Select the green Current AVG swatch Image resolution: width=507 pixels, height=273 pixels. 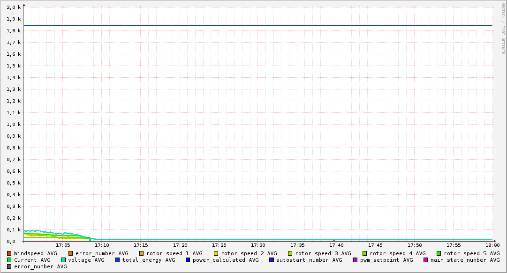[x=9, y=260]
